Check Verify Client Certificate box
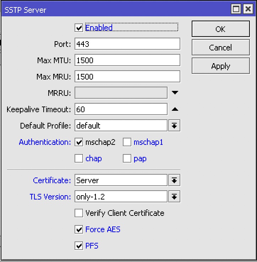The width and height of the screenshot is (257, 262). [x=79, y=213]
